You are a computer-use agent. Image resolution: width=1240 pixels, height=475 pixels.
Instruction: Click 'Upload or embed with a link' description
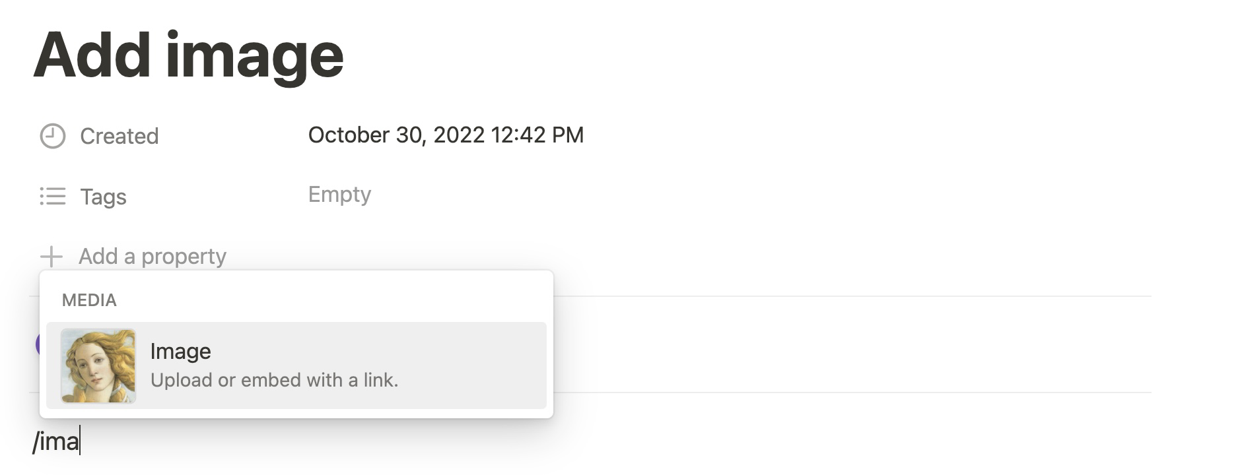(x=274, y=381)
